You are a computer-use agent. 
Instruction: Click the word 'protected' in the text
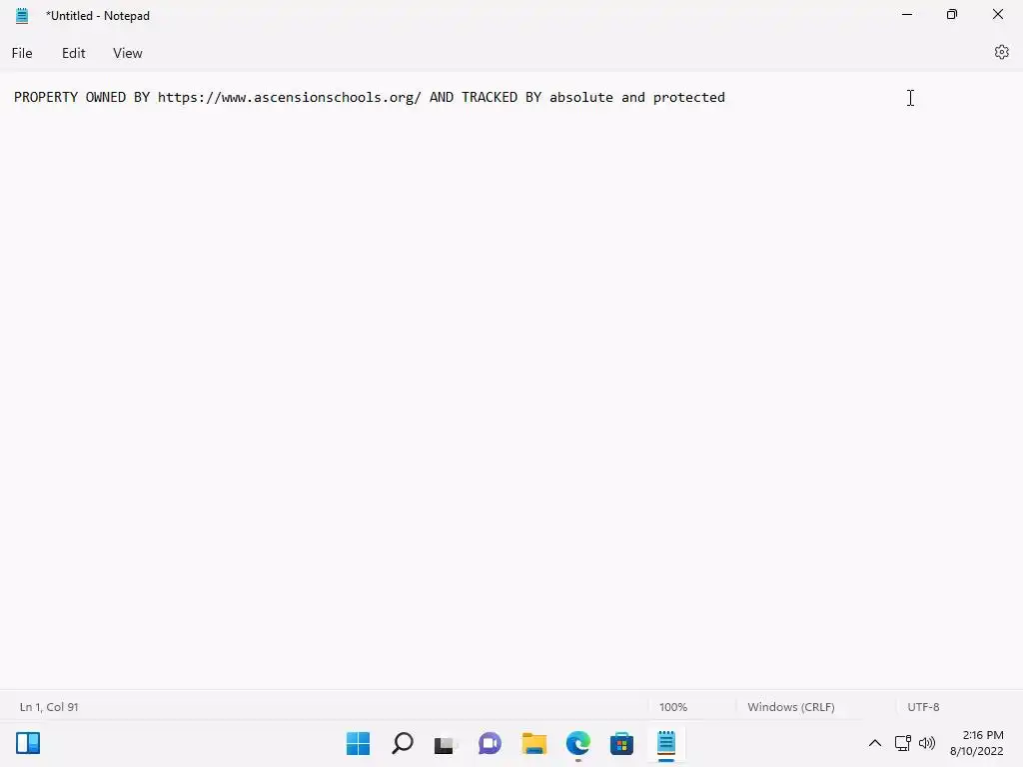pyautogui.click(x=689, y=97)
